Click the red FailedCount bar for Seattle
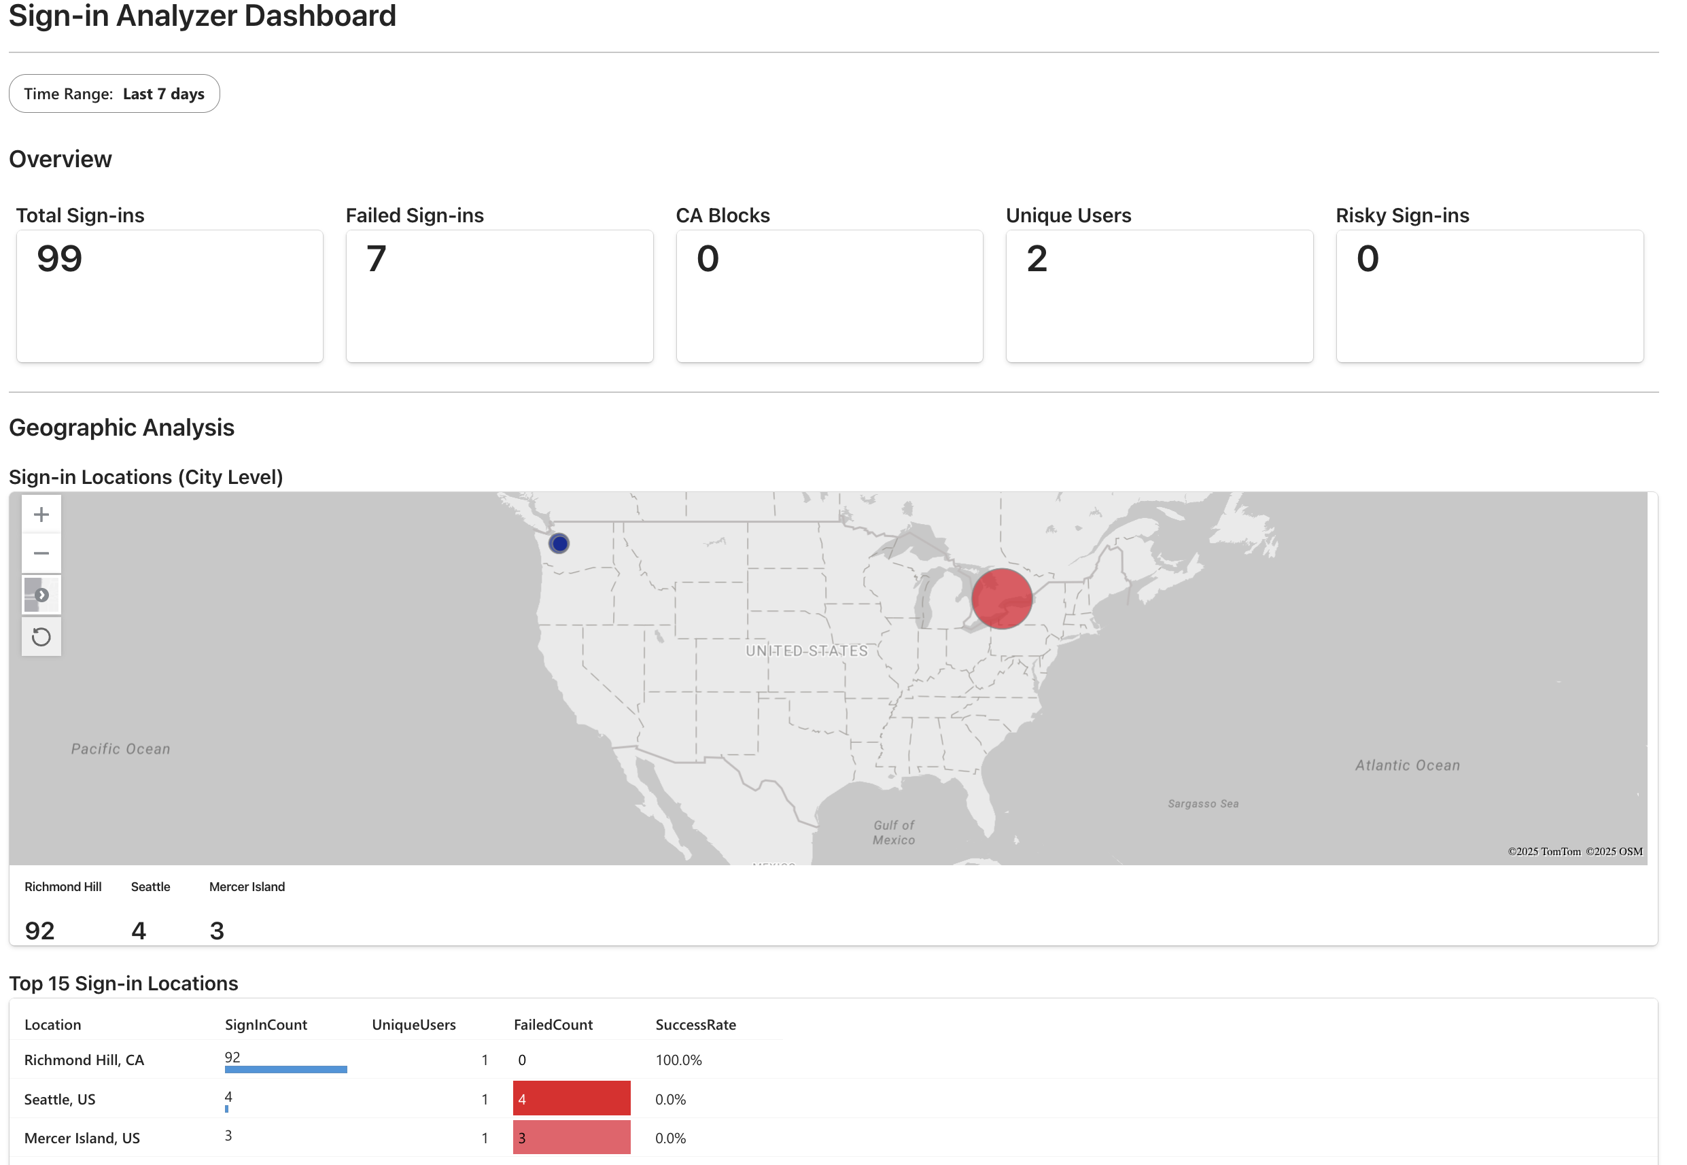The height and width of the screenshot is (1165, 1687). (x=572, y=1097)
